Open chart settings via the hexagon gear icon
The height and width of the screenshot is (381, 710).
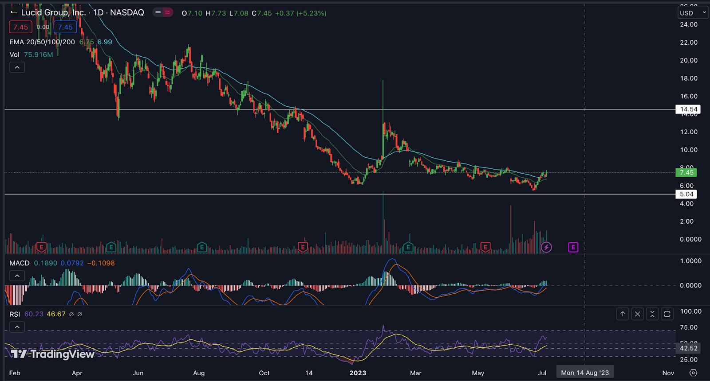tap(693, 373)
